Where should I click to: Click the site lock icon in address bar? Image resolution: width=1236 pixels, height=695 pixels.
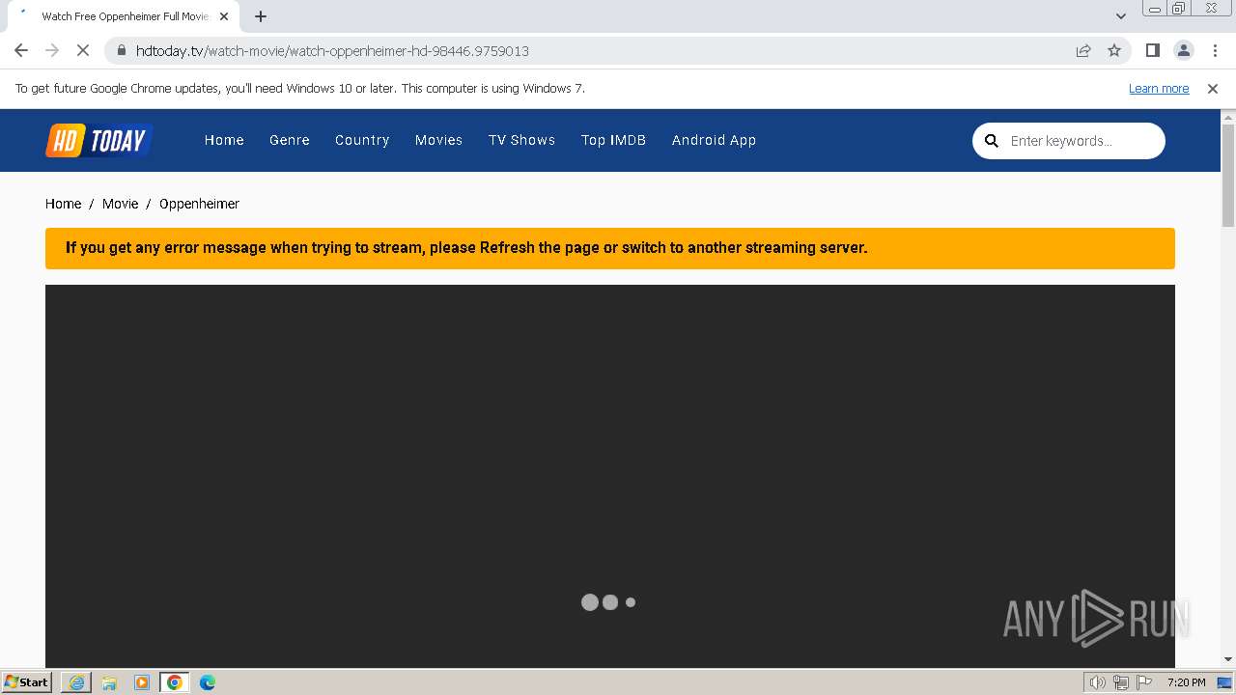[122, 50]
